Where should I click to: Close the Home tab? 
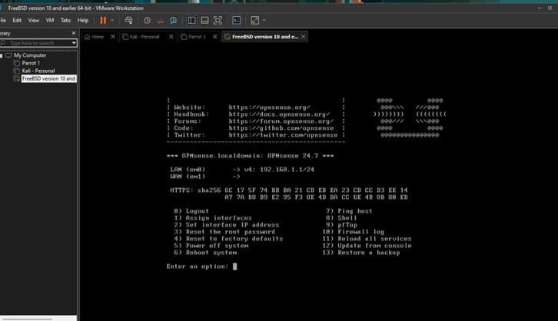(113, 37)
